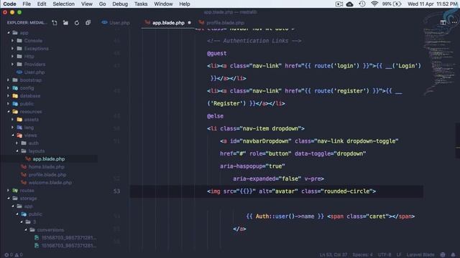Click the battery status icon
The image size is (460, 258).
(397, 4)
